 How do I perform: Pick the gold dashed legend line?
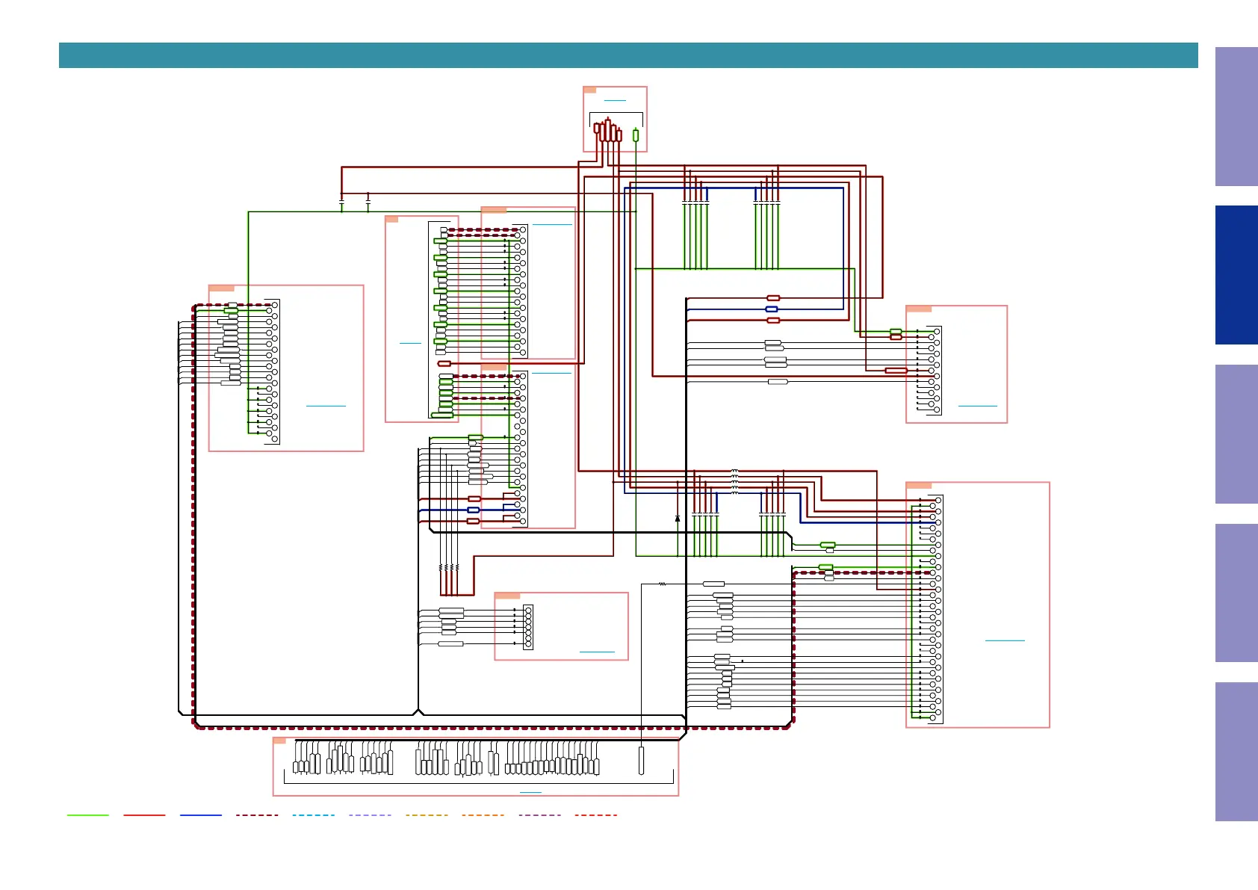click(x=427, y=815)
